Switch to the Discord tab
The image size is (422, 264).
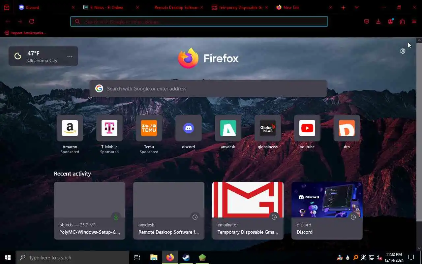[x=46, y=7]
